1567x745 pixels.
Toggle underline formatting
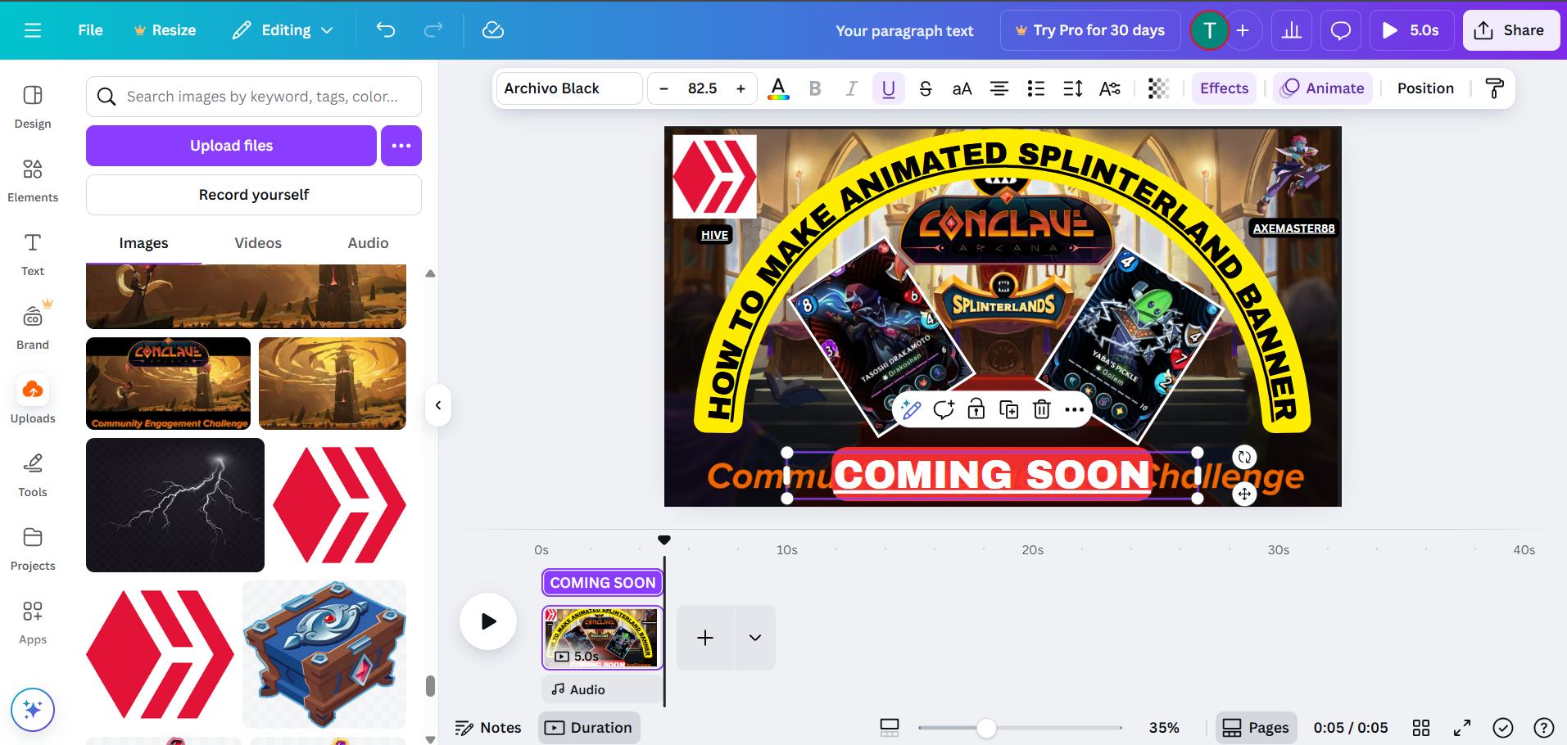tap(889, 88)
